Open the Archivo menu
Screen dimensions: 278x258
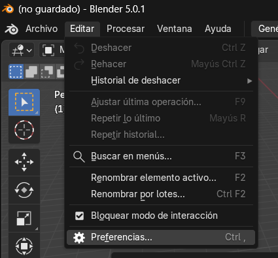coord(41,29)
